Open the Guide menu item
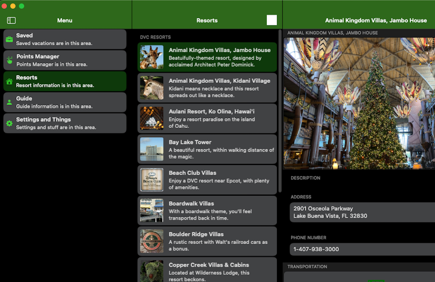Viewport: 435px width, 282px height. [x=65, y=102]
